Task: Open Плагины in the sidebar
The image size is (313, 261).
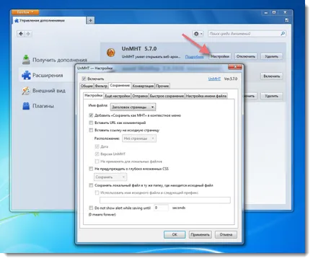Action: click(38, 106)
